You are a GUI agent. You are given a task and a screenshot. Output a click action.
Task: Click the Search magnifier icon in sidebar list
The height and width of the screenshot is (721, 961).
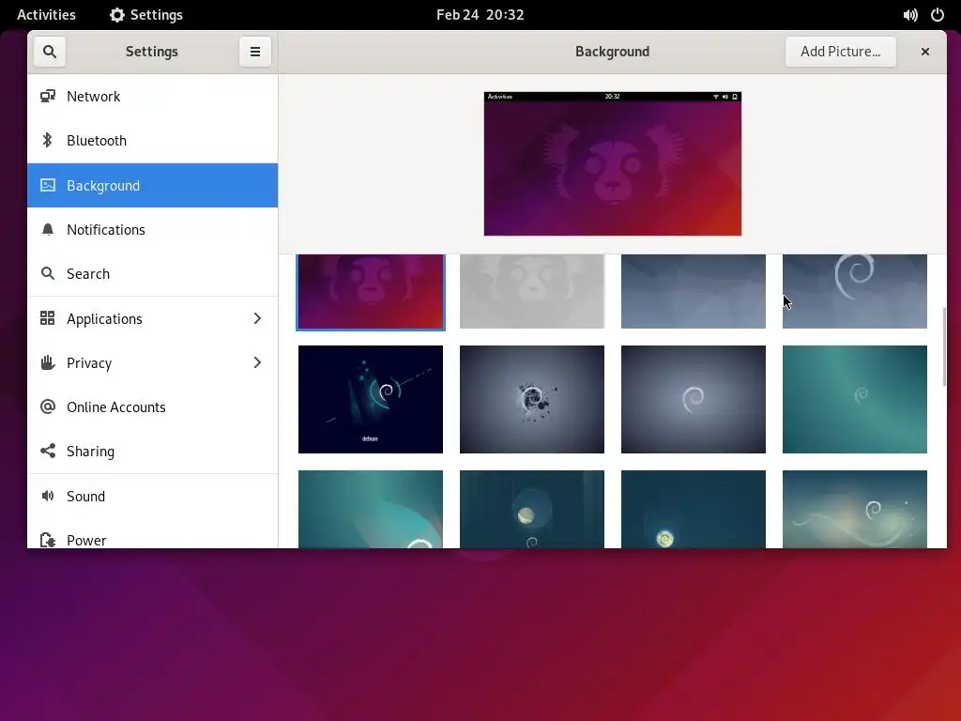(48, 273)
